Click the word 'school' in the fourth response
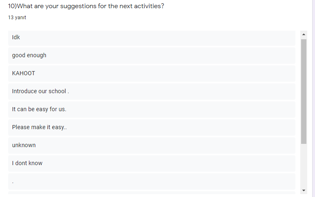Viewport: 315px width, 197px height. (x=57, y=91)
